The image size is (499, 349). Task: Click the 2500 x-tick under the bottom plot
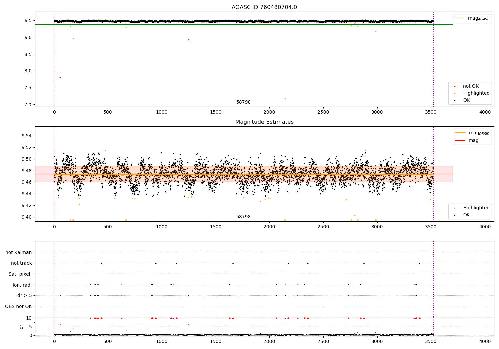click(323, 341)
